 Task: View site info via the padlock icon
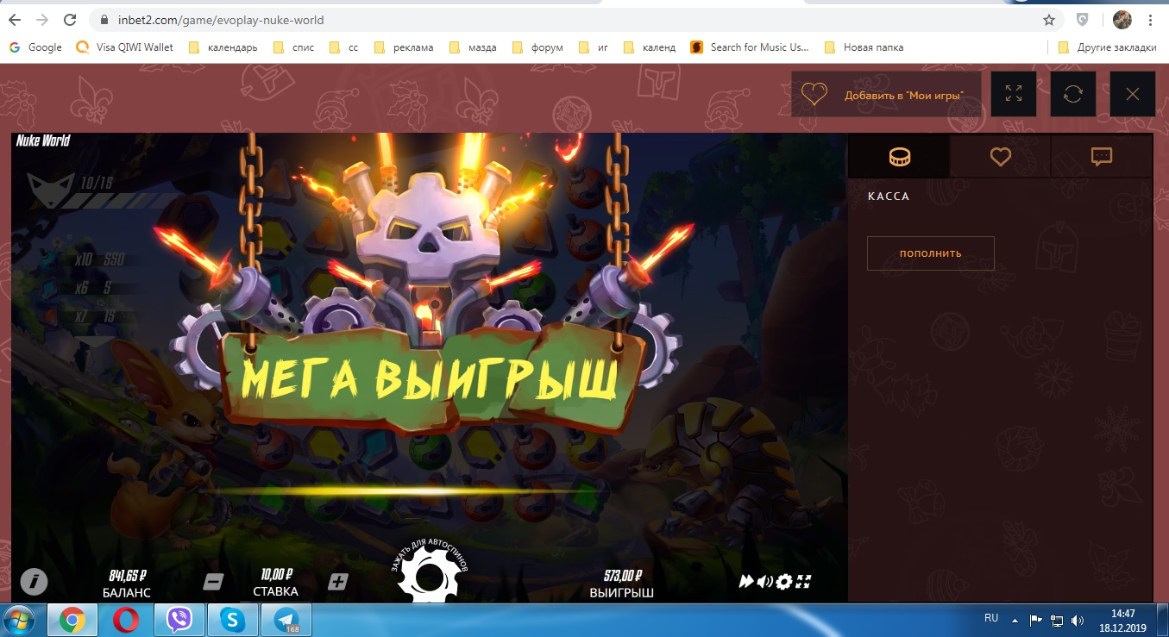tap(104, 19)
